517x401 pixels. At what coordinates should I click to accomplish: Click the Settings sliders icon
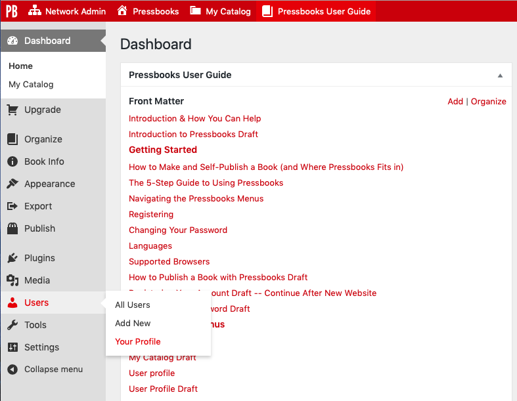click(x=12, y=347)
